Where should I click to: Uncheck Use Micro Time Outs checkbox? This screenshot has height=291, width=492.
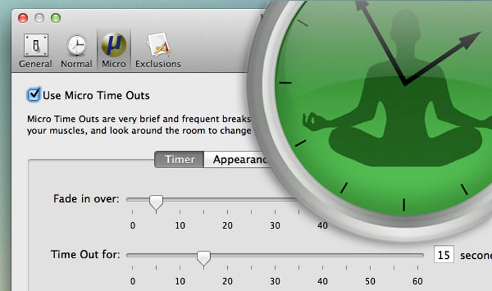33,95
